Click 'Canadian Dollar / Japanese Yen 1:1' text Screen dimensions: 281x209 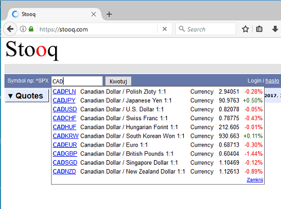click(126, 101)
